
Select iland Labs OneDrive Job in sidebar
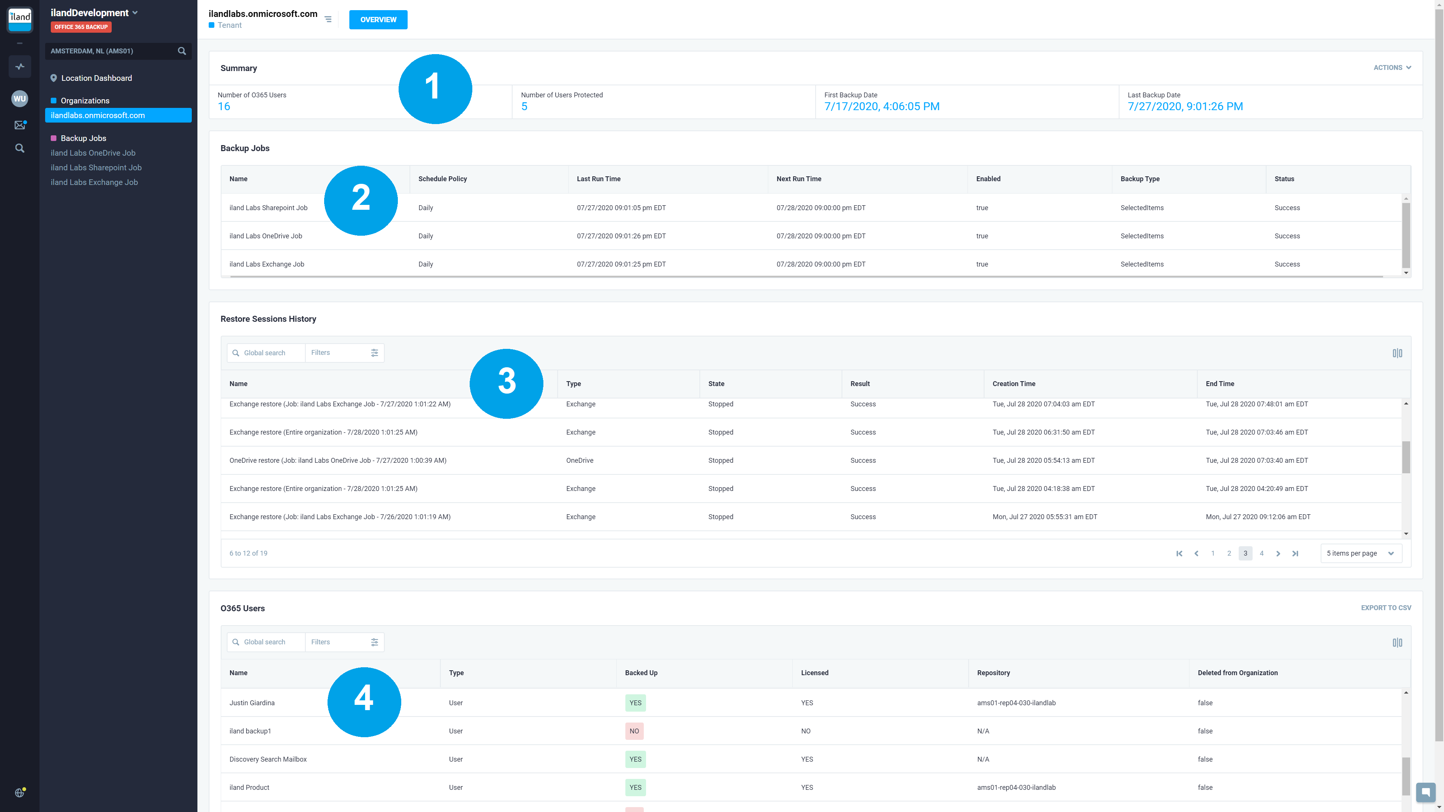[93, 153]
